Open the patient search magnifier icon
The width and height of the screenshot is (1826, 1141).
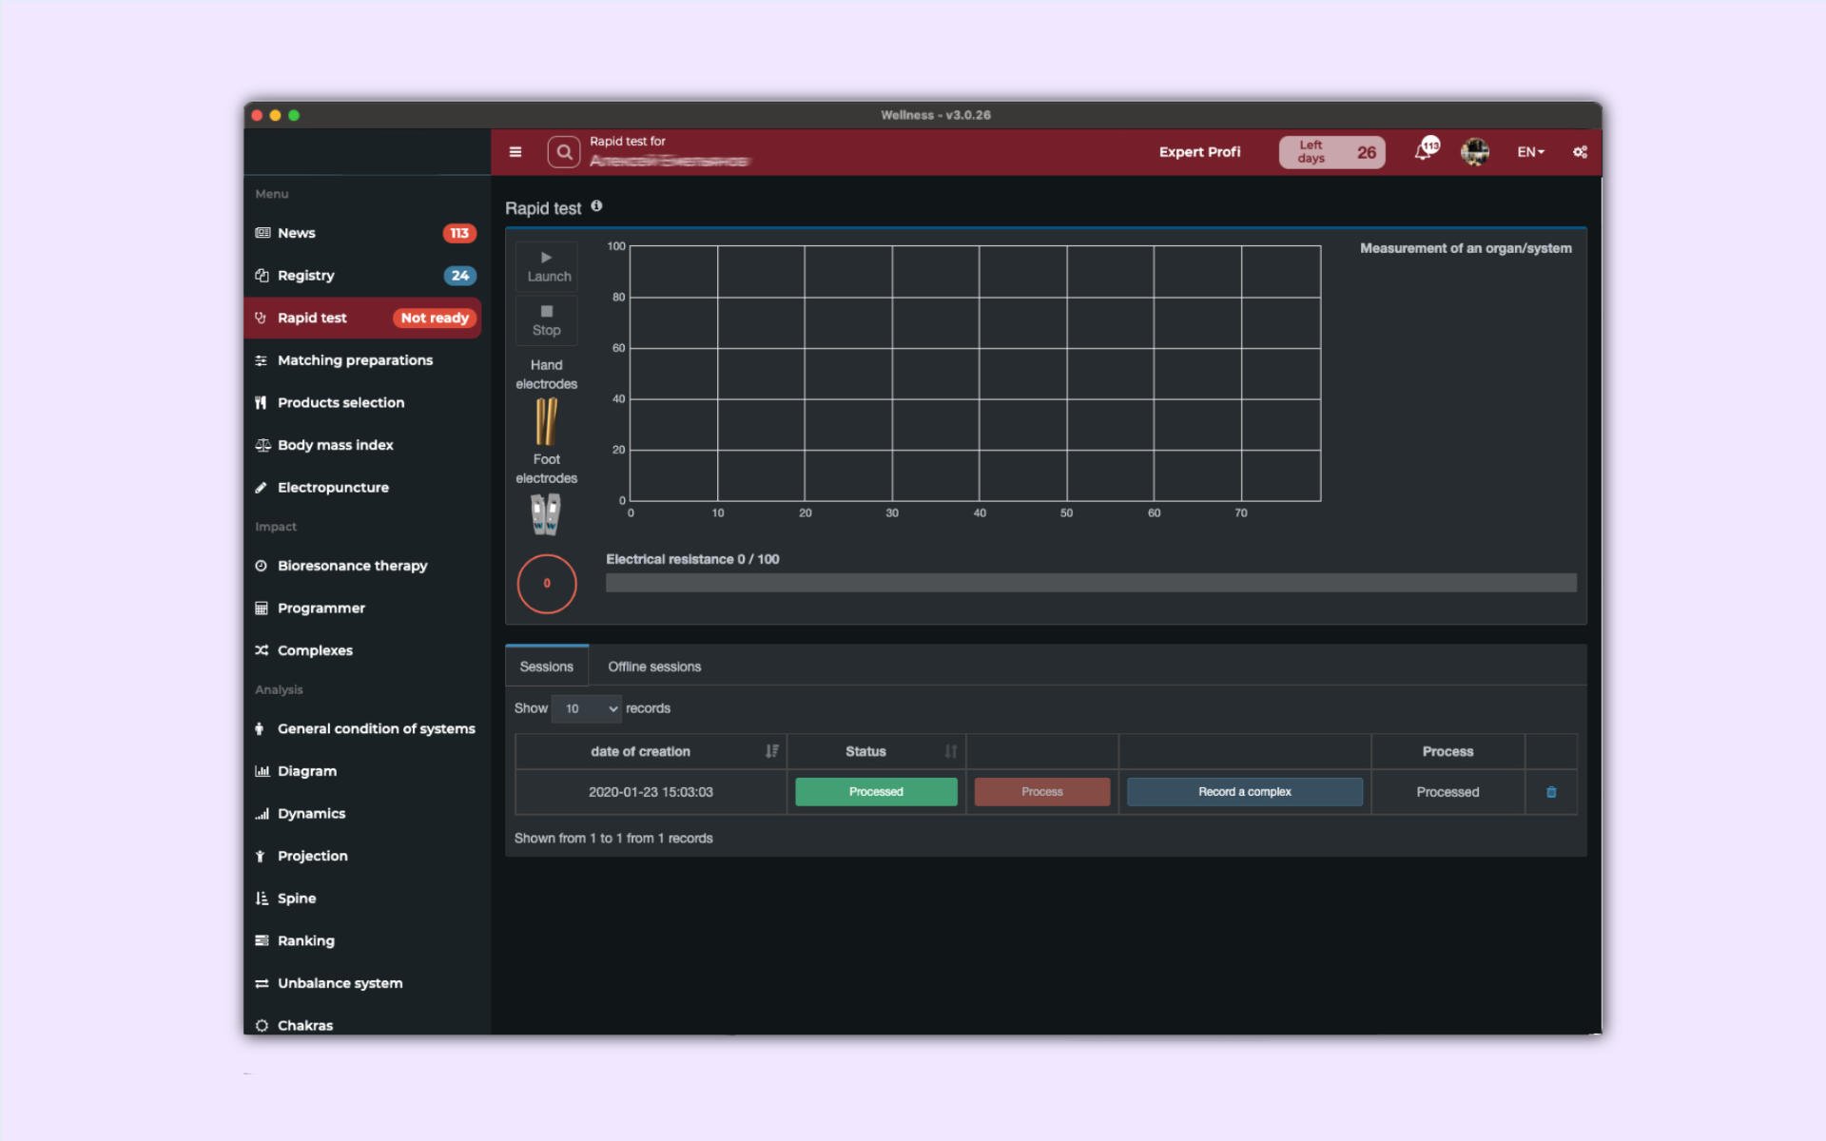[564, 152]
